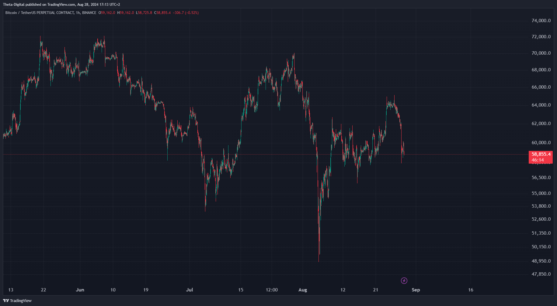Click the TradingView logo at bottom left
Image resolution: width=557 pixels, height=306 pixels.
(x=17, y=301)
